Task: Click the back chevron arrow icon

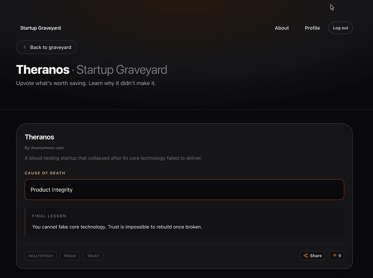Action: coord(25,47)
